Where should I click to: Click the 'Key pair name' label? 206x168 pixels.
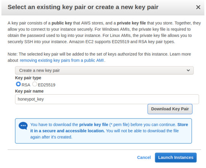click(29, 91)
